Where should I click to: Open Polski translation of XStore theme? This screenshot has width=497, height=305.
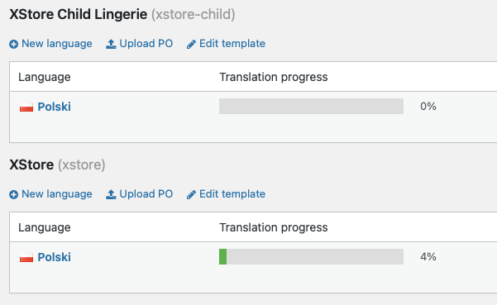coord(55,257)
